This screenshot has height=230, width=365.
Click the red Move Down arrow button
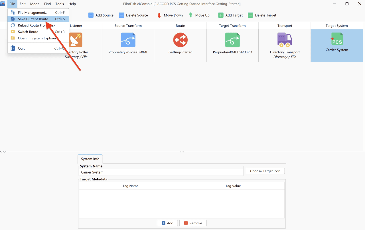(170, 15)
